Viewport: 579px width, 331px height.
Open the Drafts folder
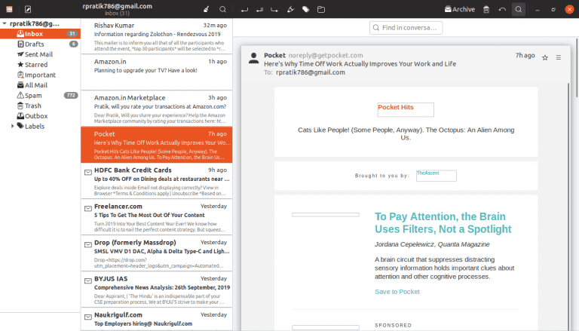tap(40, 44)
